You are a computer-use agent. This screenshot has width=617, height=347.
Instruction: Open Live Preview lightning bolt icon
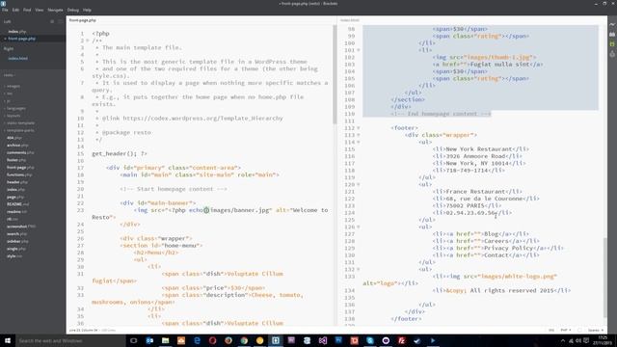612,24
